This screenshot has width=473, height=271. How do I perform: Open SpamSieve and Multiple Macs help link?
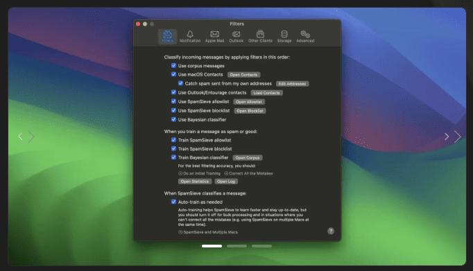pos(208,232)
